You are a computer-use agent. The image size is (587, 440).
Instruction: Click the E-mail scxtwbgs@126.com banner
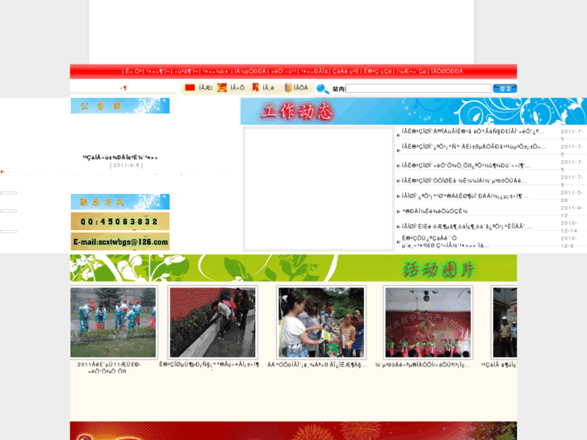[x=120, y=241]
